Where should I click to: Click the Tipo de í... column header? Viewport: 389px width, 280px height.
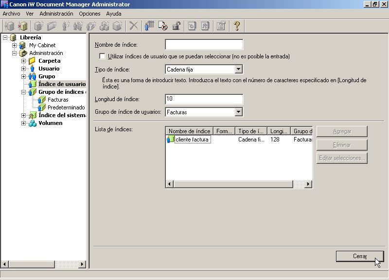tap(251, 131)
